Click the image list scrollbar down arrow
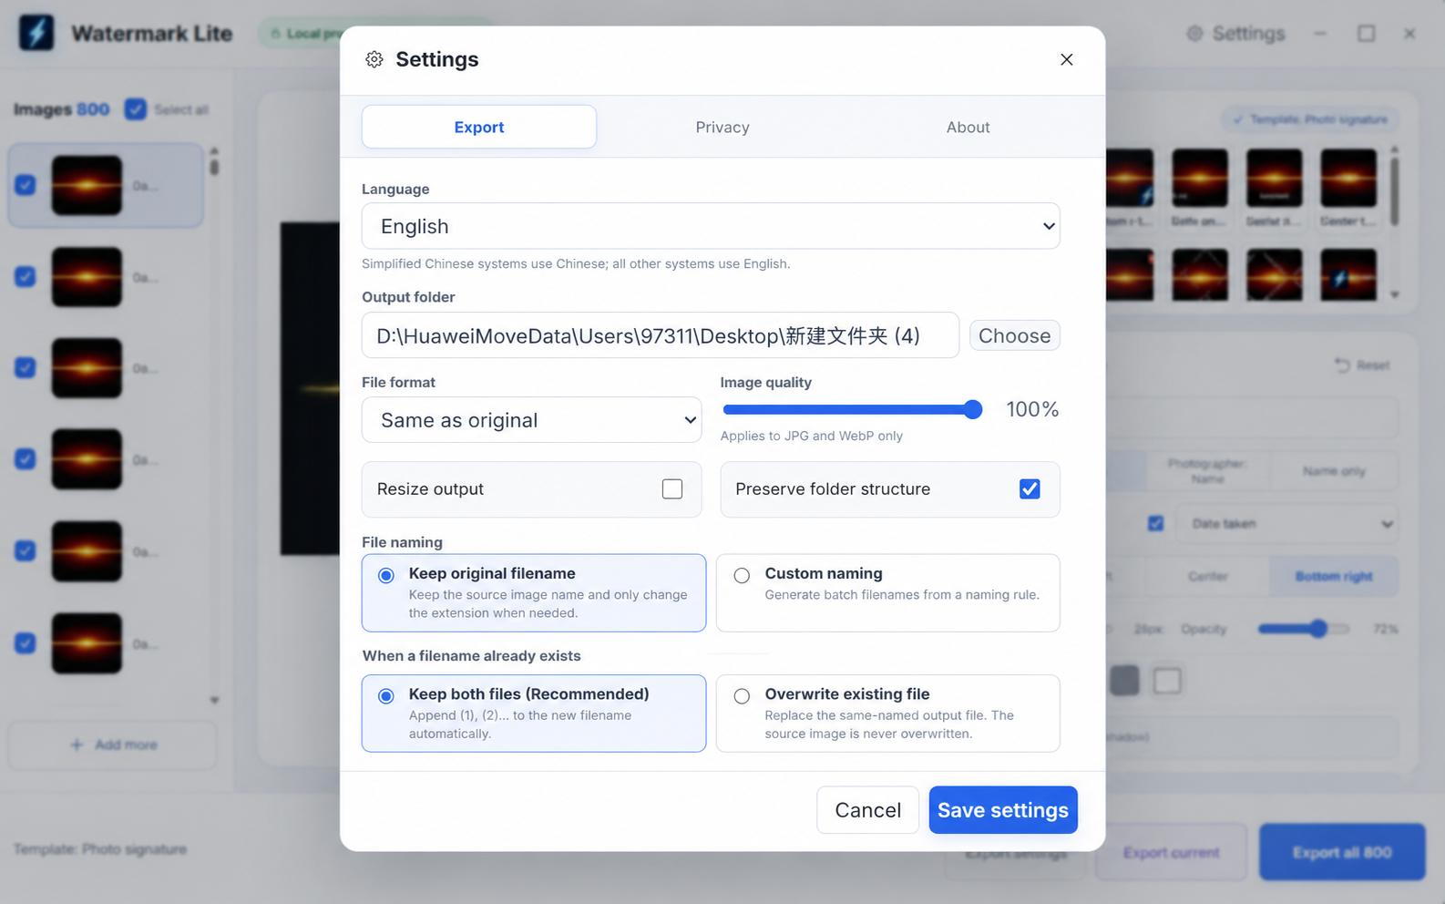1445x904 pixels. [x=214, y=700]
